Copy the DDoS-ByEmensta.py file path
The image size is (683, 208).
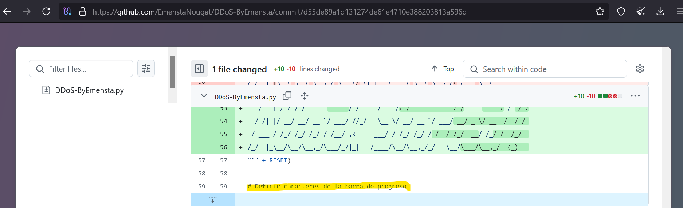[x=287, y=96]
